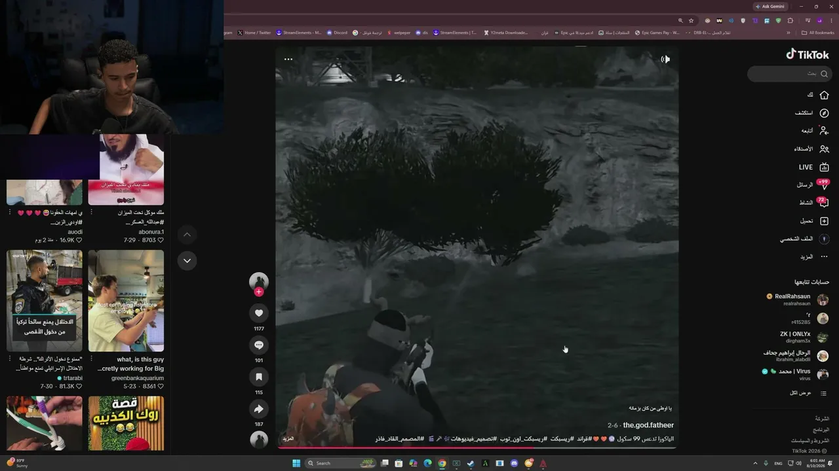Open video options three-dots menu
This screenshot has height=471, width=839.
pos(288,60)
